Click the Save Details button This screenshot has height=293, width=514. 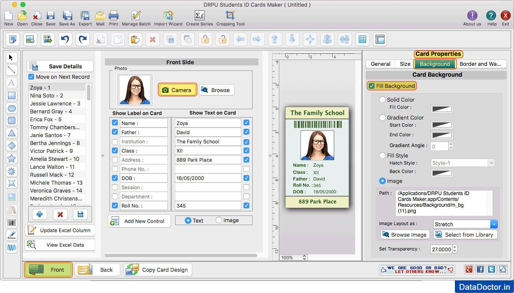pyautogui.click(x=60, y=66)
